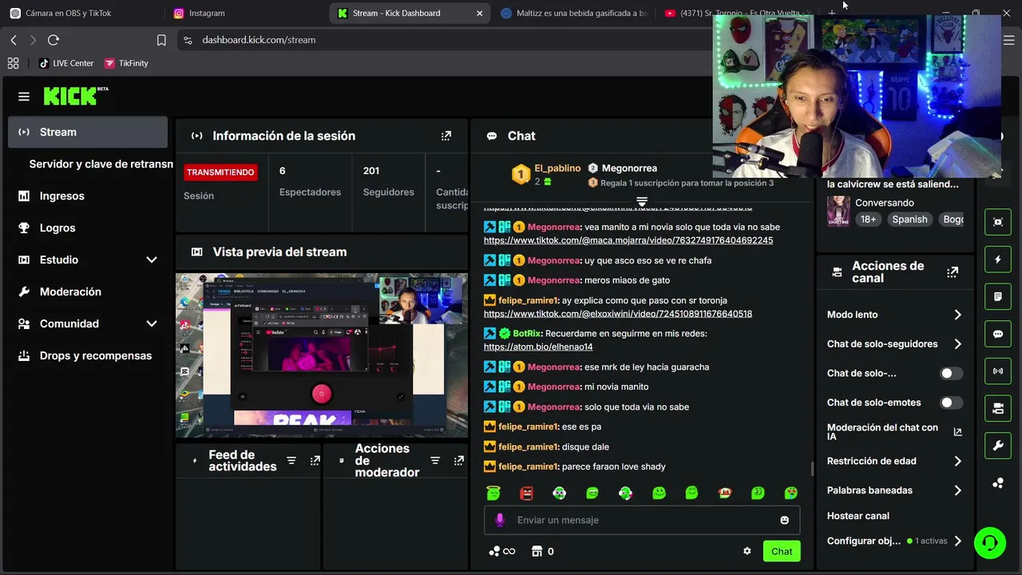Viewport: 1022px width, 575px height.
Task: Select the wrench icon in right sidebar
Action: pos(998,446)
